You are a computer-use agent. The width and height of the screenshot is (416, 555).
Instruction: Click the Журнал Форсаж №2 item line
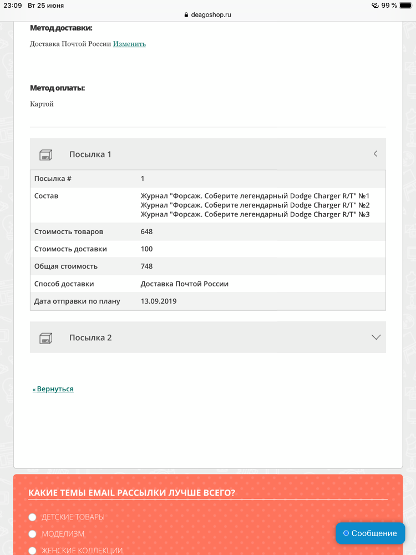255,205
